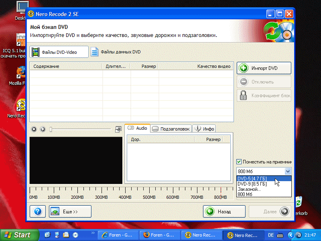321x241 pixels.
Task: Expand hidden system tray icons arrow
Action: (291, 235)
